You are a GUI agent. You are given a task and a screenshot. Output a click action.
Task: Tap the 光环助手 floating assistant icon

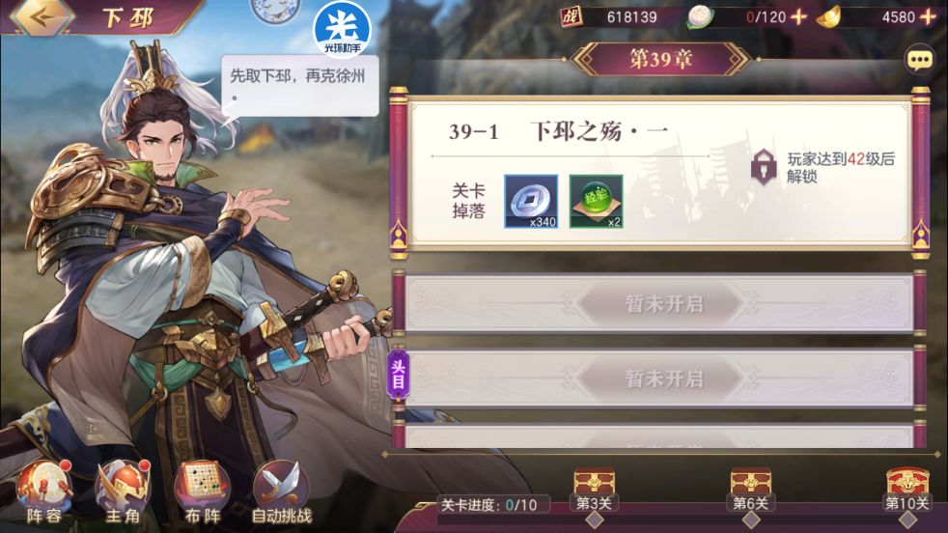342,28
